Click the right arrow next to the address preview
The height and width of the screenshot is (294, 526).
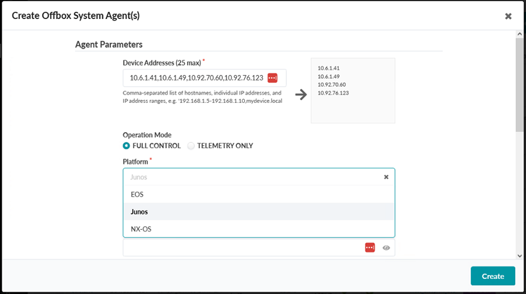(x=301, y=95)
